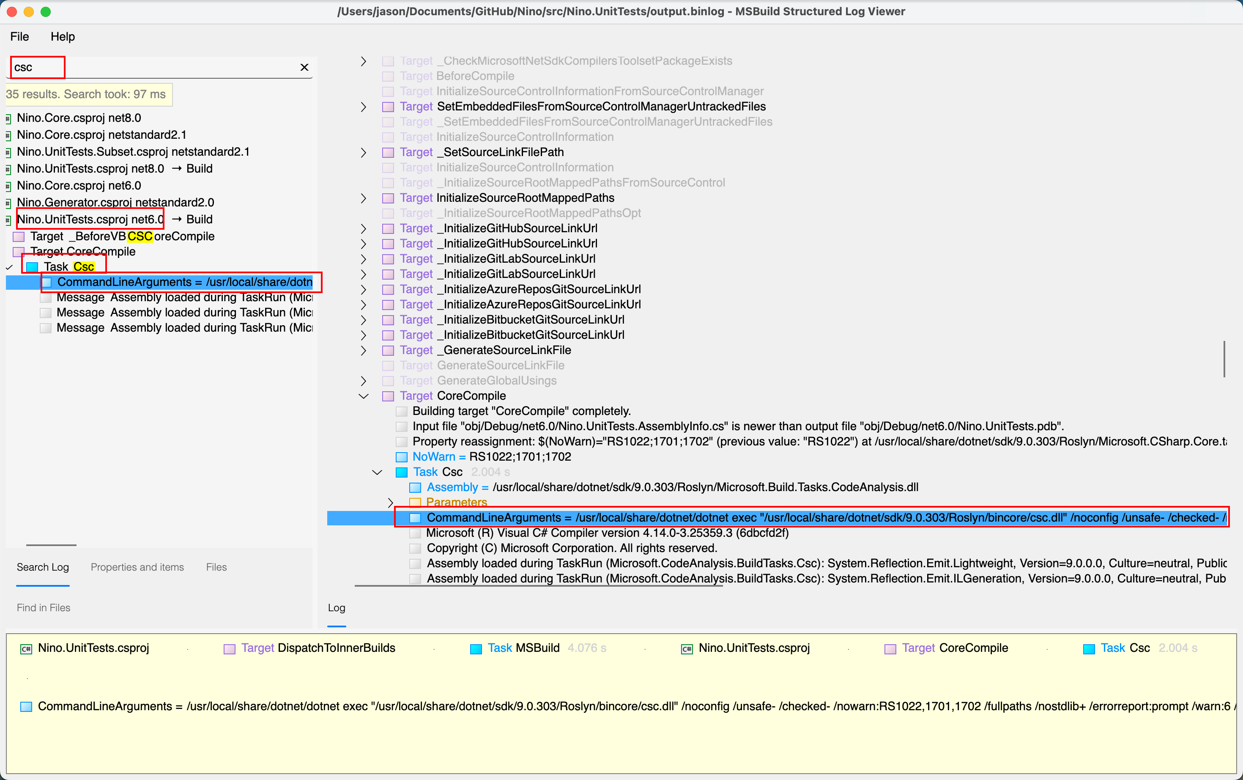Click the log tree vertical scrollbar thumb

click(x=1224, y=359)
